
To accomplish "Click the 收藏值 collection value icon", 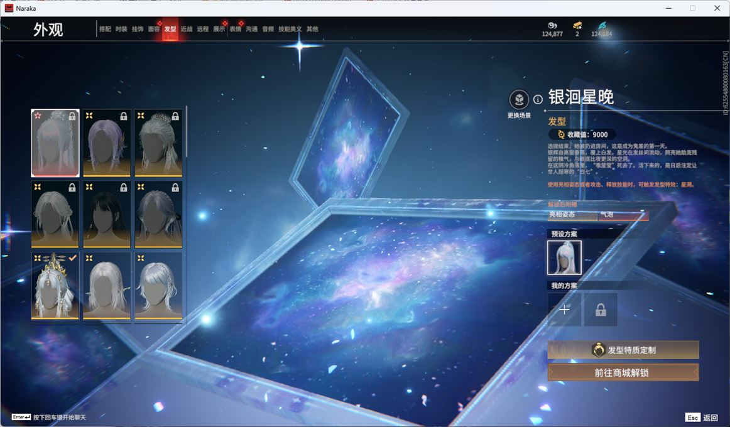I will pos(561,134).
